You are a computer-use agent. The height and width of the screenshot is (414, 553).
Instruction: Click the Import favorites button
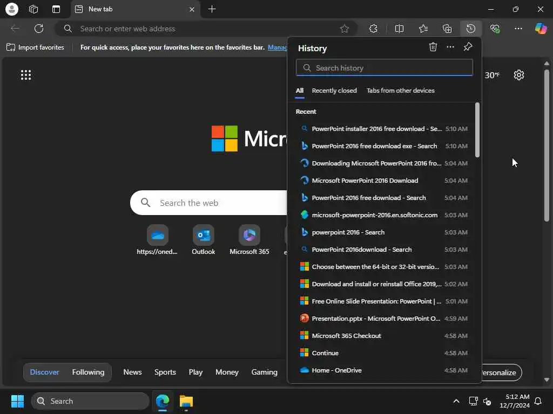point(35,47)
